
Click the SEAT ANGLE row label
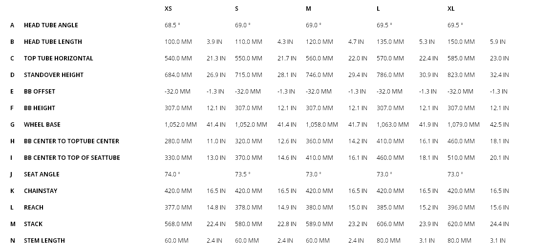pos(42,174)
